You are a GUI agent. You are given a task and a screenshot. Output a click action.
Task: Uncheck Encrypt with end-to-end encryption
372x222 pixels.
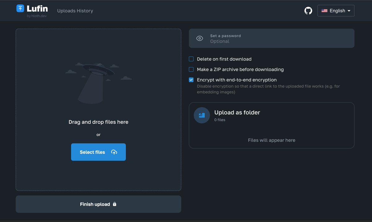(x=191, y=80)
